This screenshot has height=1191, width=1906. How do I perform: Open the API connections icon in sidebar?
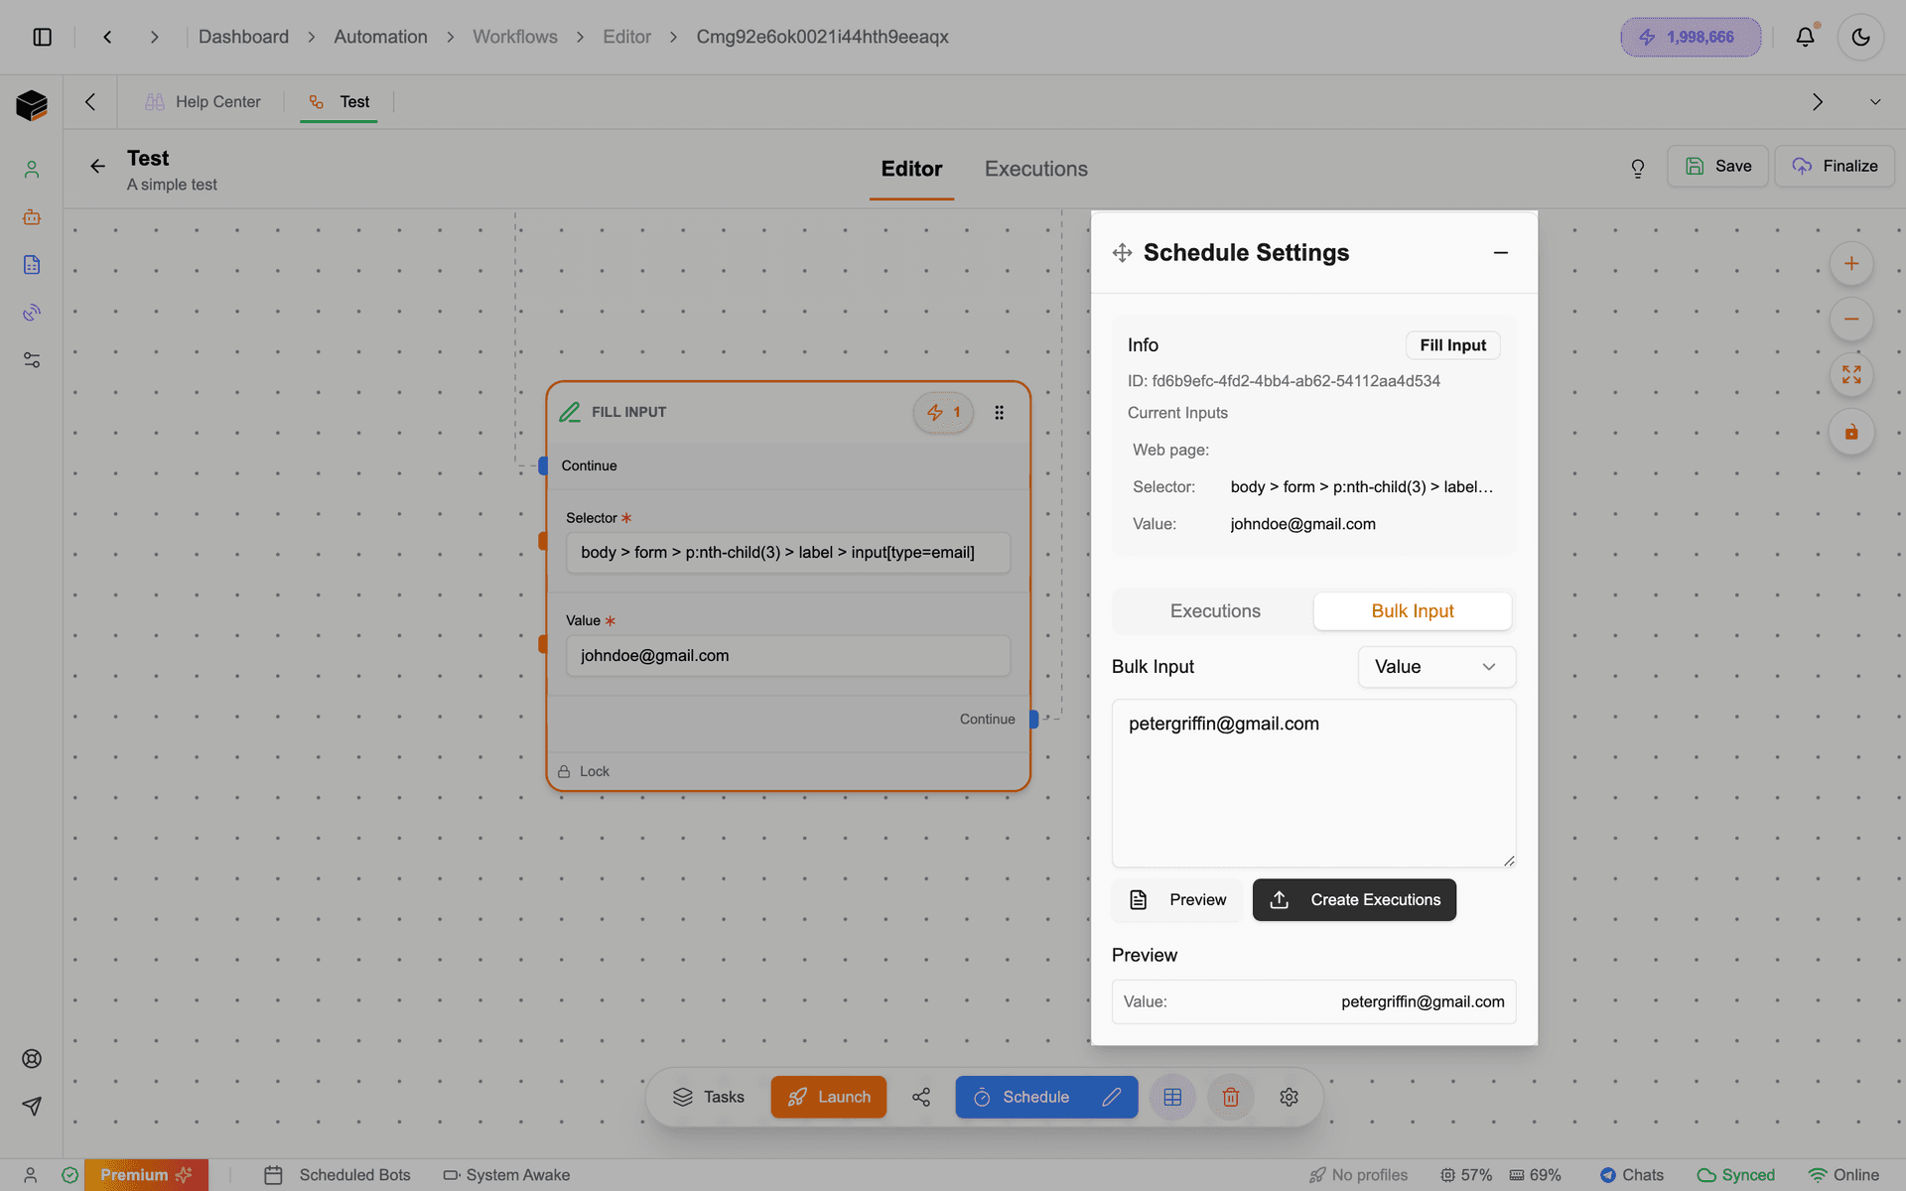[x=31, y=313]
